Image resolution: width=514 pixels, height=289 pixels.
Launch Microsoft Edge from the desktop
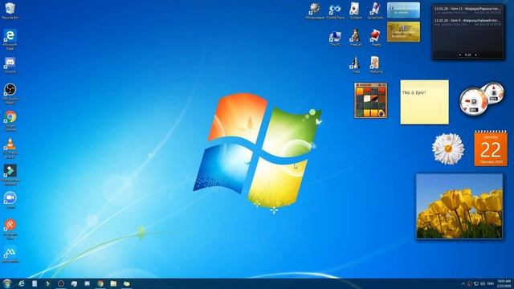(x=10, y=39)
